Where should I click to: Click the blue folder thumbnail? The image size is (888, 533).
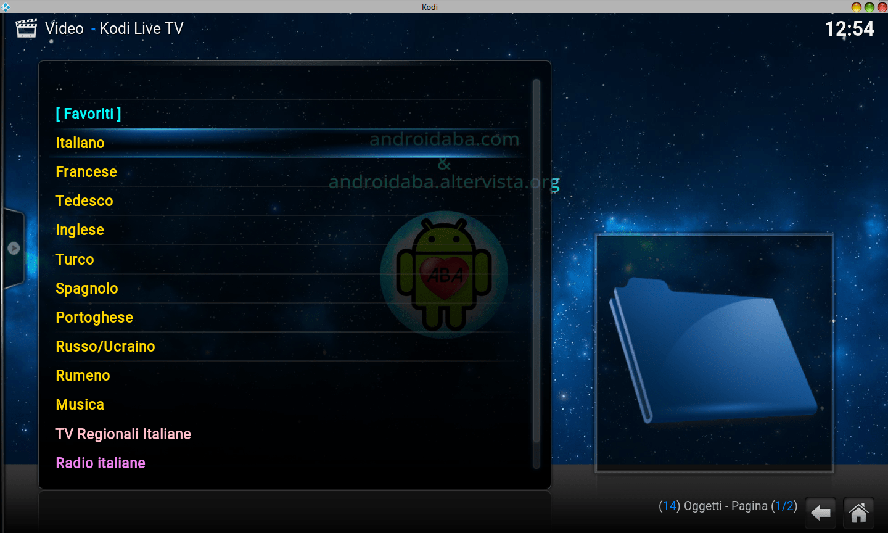714,352
